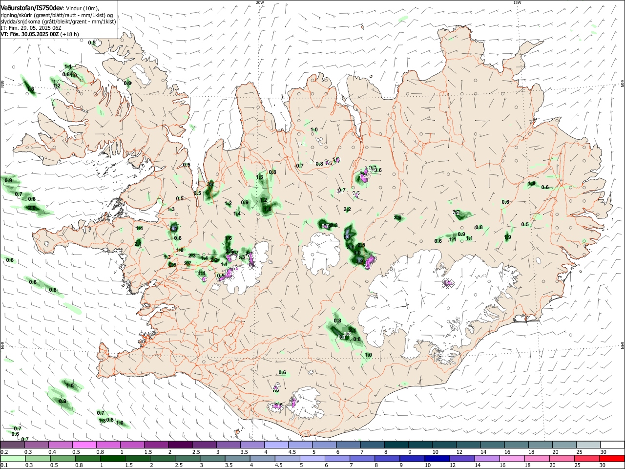The width and height of the screenshot is (625, 469).
Task: Click the 'VT: Fös. 30.05.2025 00Z' valid time
Action: click(30, 34)
